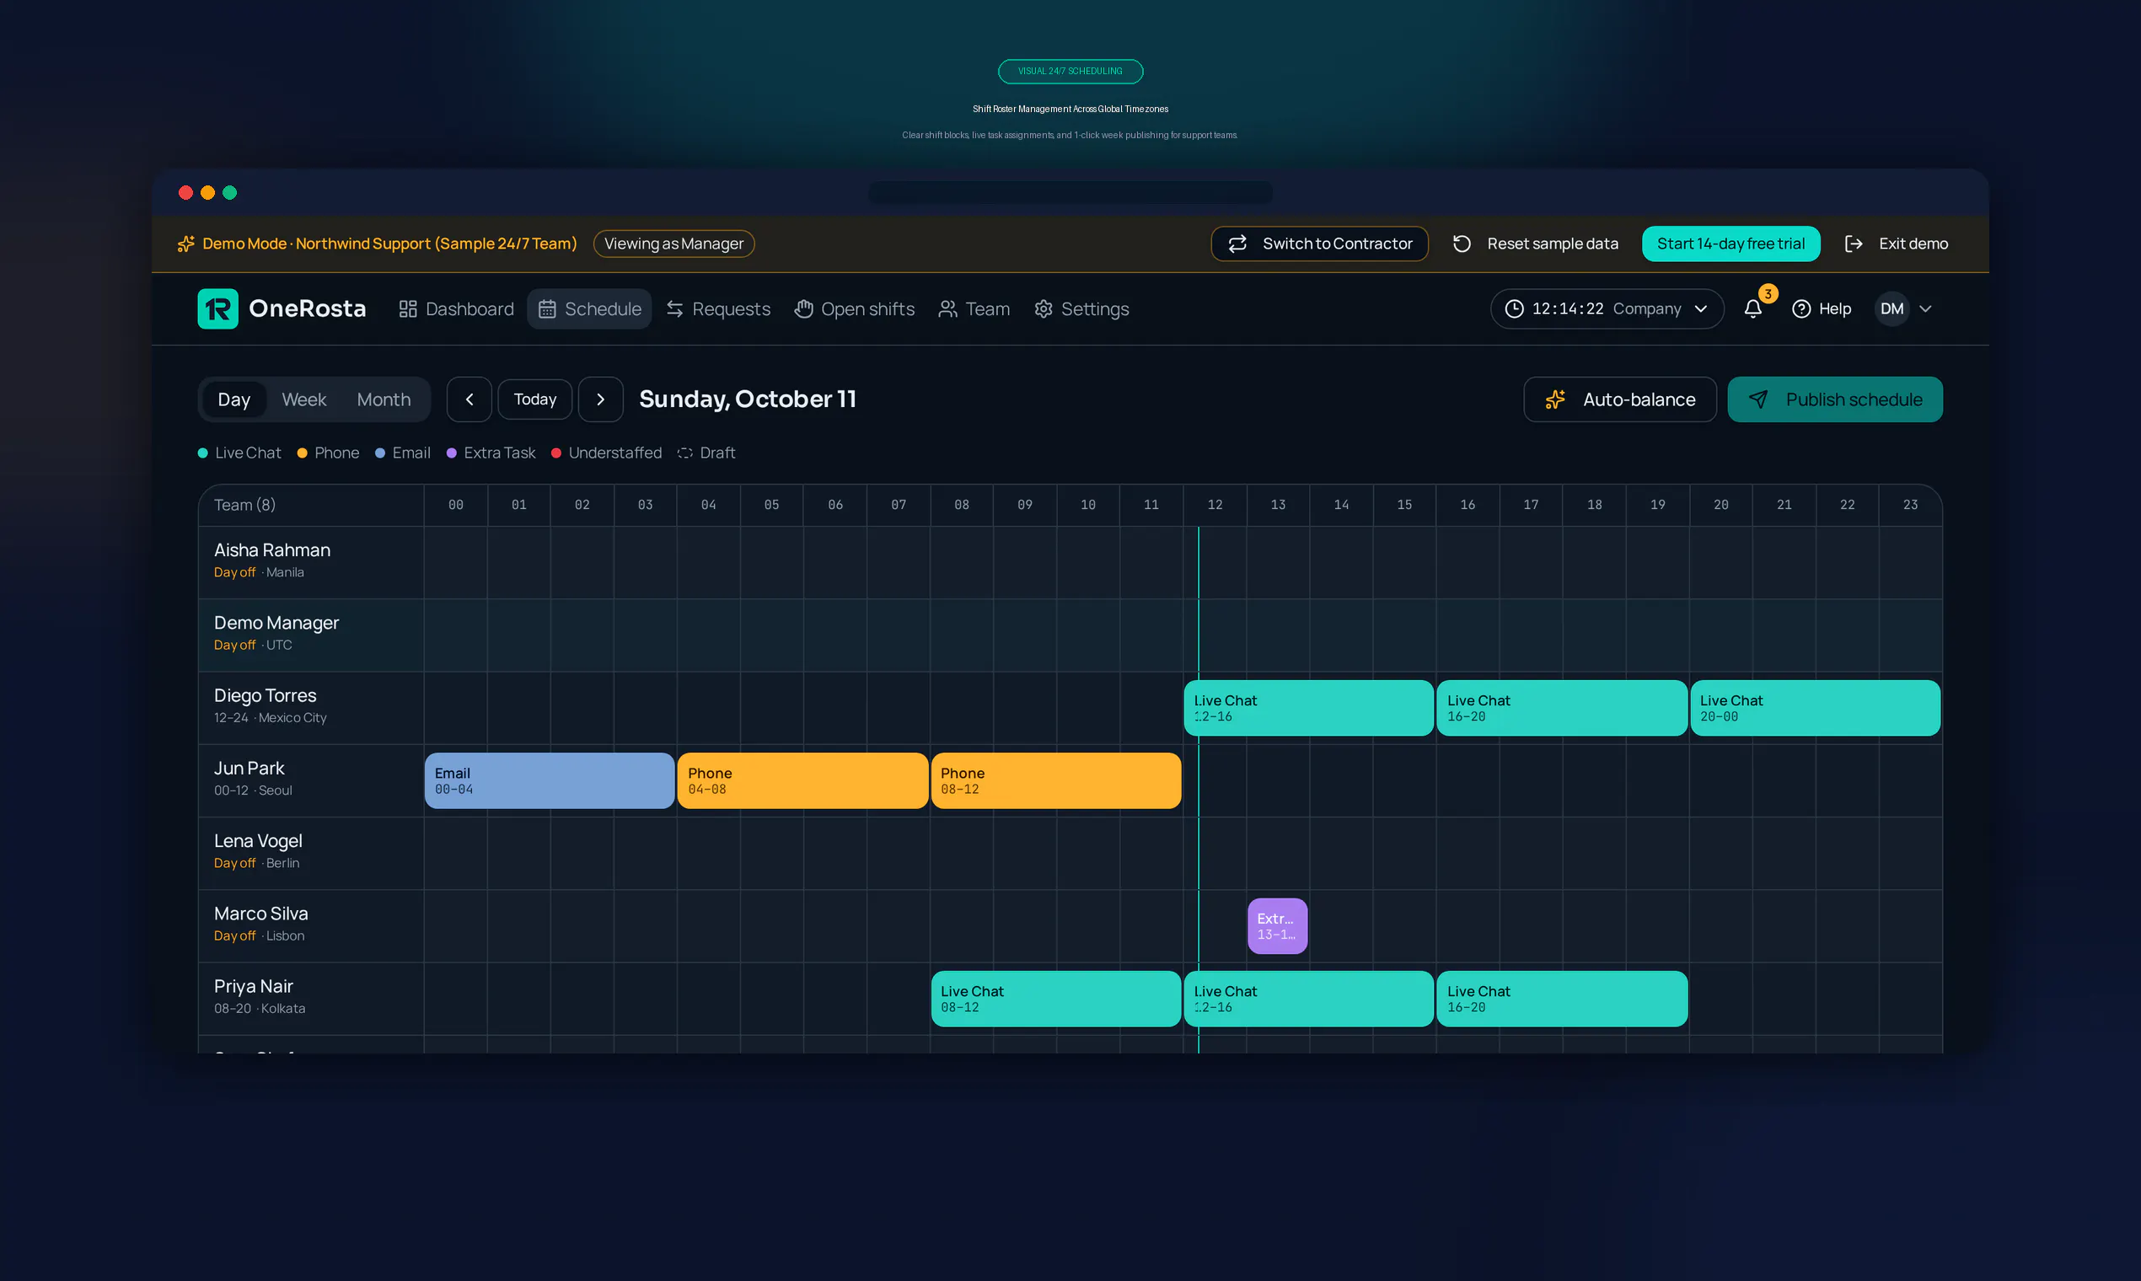Jump to Today

pos(535,399)
